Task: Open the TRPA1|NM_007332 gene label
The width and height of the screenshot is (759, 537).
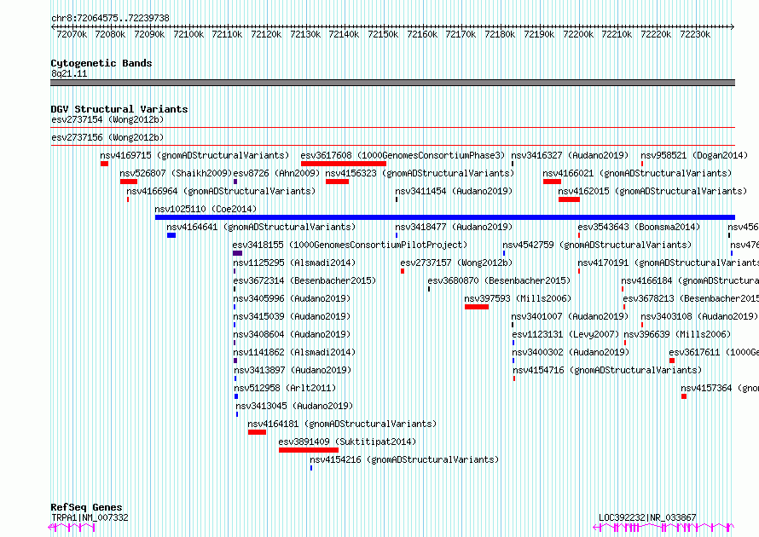Action: click(x=90, y=517)
